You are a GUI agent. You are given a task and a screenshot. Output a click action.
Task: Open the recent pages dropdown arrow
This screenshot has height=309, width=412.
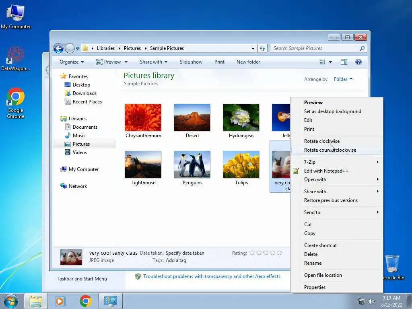pos(78,49)
